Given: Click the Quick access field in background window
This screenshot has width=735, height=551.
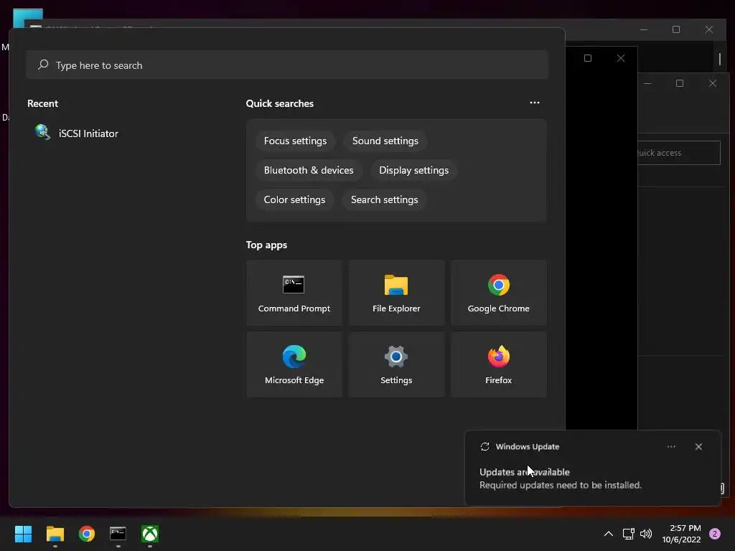Looking at the screenshot, I should [679, 153].
